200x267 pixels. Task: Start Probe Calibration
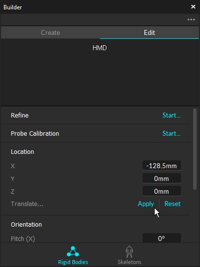tap(171, 134)
